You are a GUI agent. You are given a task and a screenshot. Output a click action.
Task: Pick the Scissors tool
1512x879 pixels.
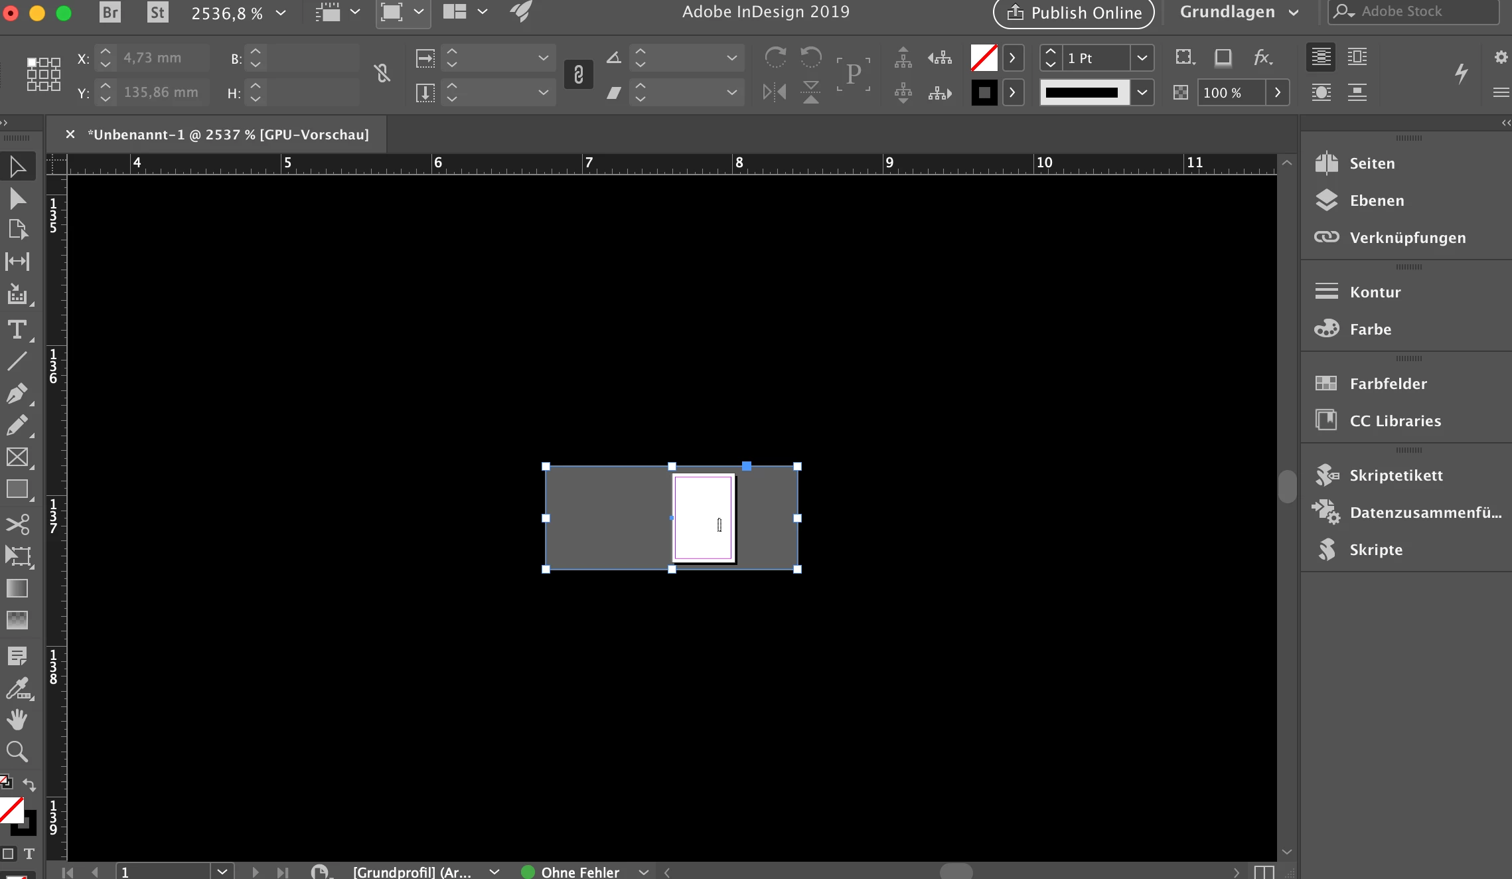[17, 524]
